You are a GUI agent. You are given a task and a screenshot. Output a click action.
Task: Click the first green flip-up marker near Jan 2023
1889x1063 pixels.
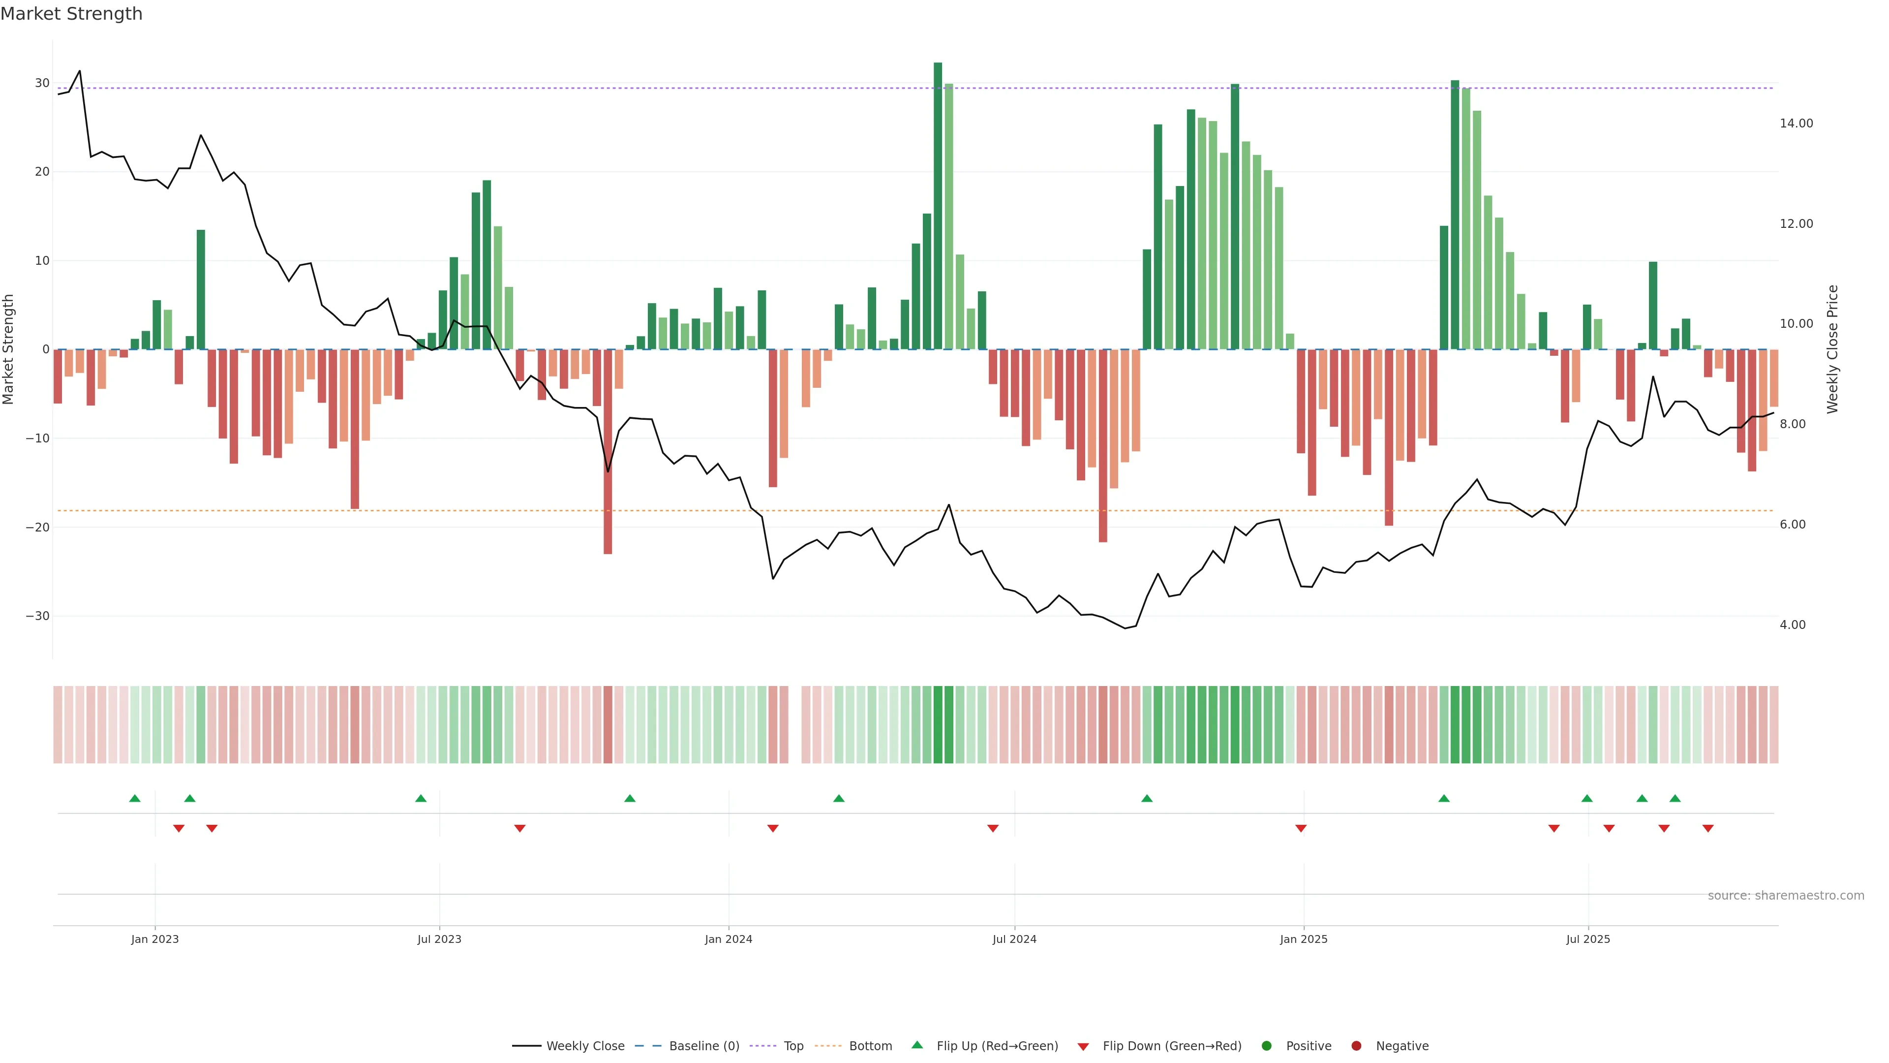click(135, 798)
